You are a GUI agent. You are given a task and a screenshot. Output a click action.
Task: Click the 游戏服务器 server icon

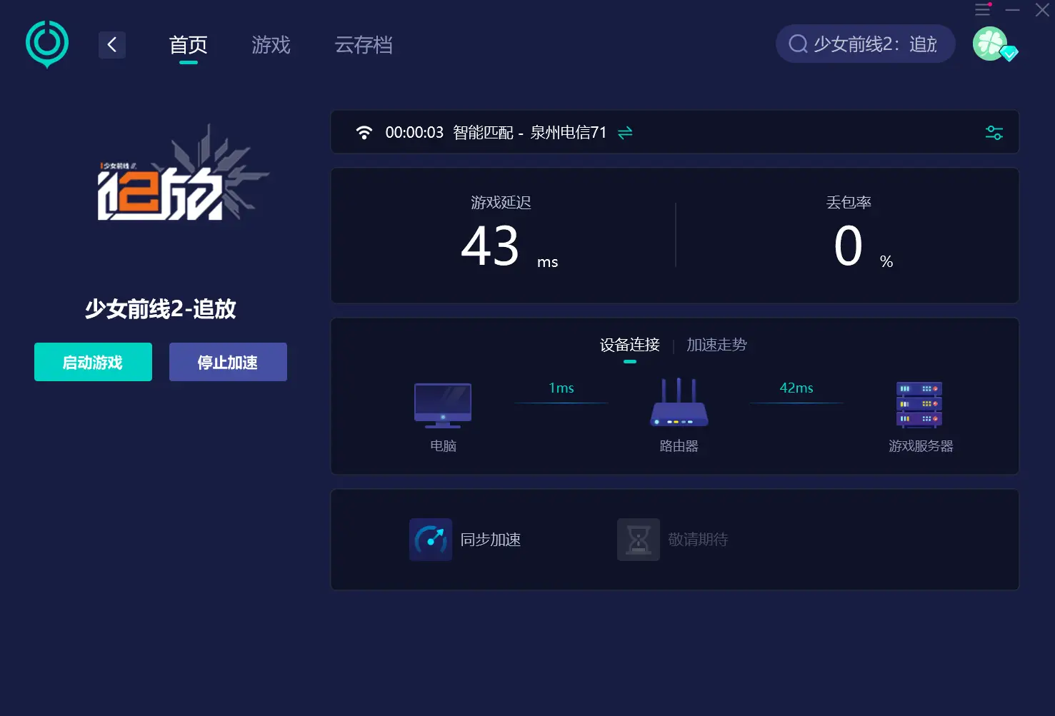click(x=919, y=405)
